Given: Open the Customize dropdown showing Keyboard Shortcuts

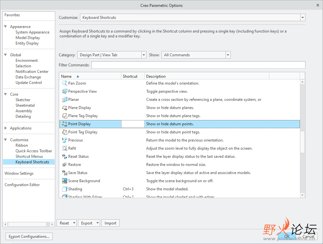Looking at the screenshot, I should (303, 18).
